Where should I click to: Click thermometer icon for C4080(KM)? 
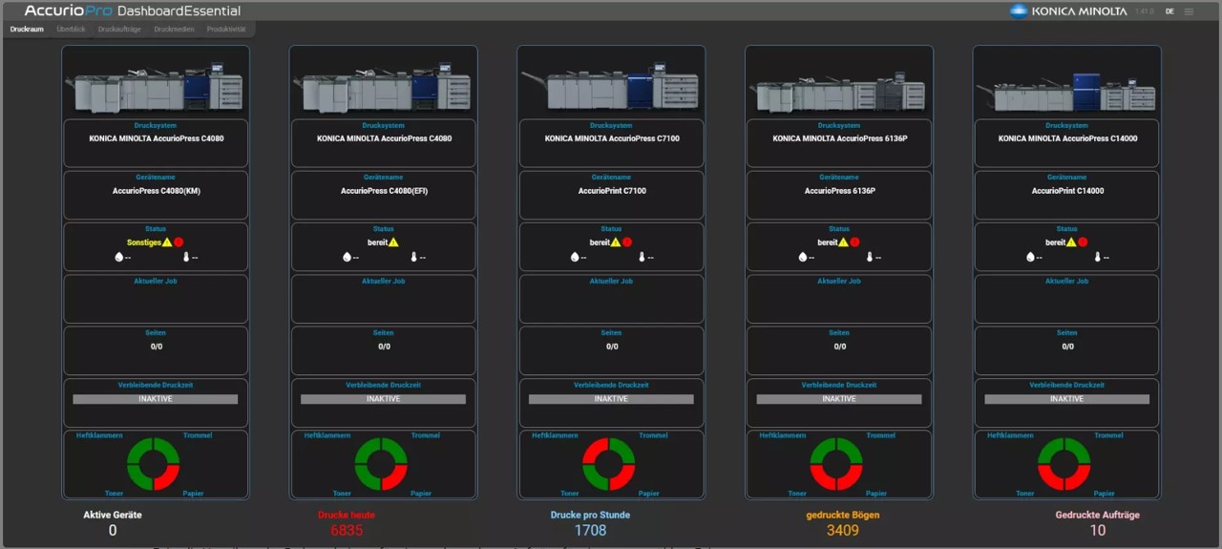click(x=186, y=257)
